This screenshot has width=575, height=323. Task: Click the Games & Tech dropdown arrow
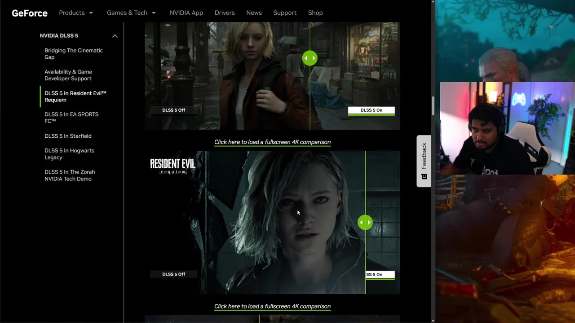pos(154,13)
